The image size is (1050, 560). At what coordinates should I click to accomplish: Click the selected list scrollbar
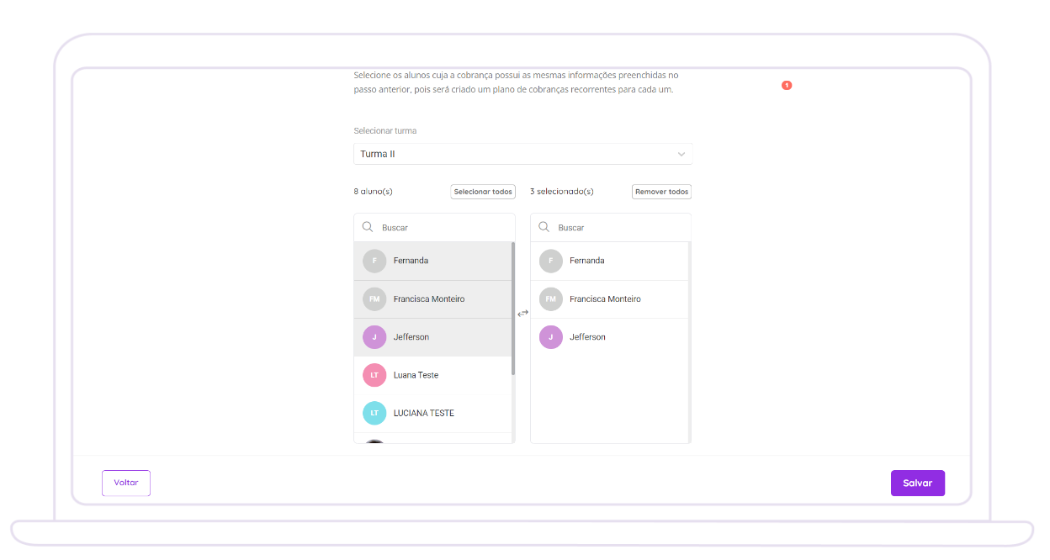689,342
